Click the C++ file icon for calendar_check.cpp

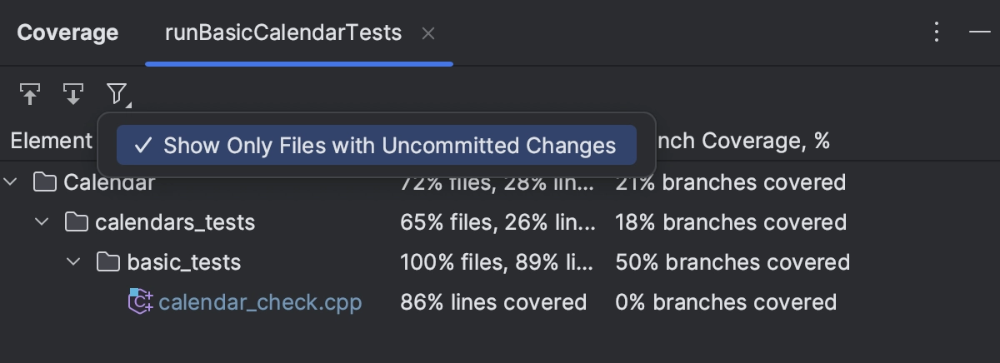(x=140, y=301)
